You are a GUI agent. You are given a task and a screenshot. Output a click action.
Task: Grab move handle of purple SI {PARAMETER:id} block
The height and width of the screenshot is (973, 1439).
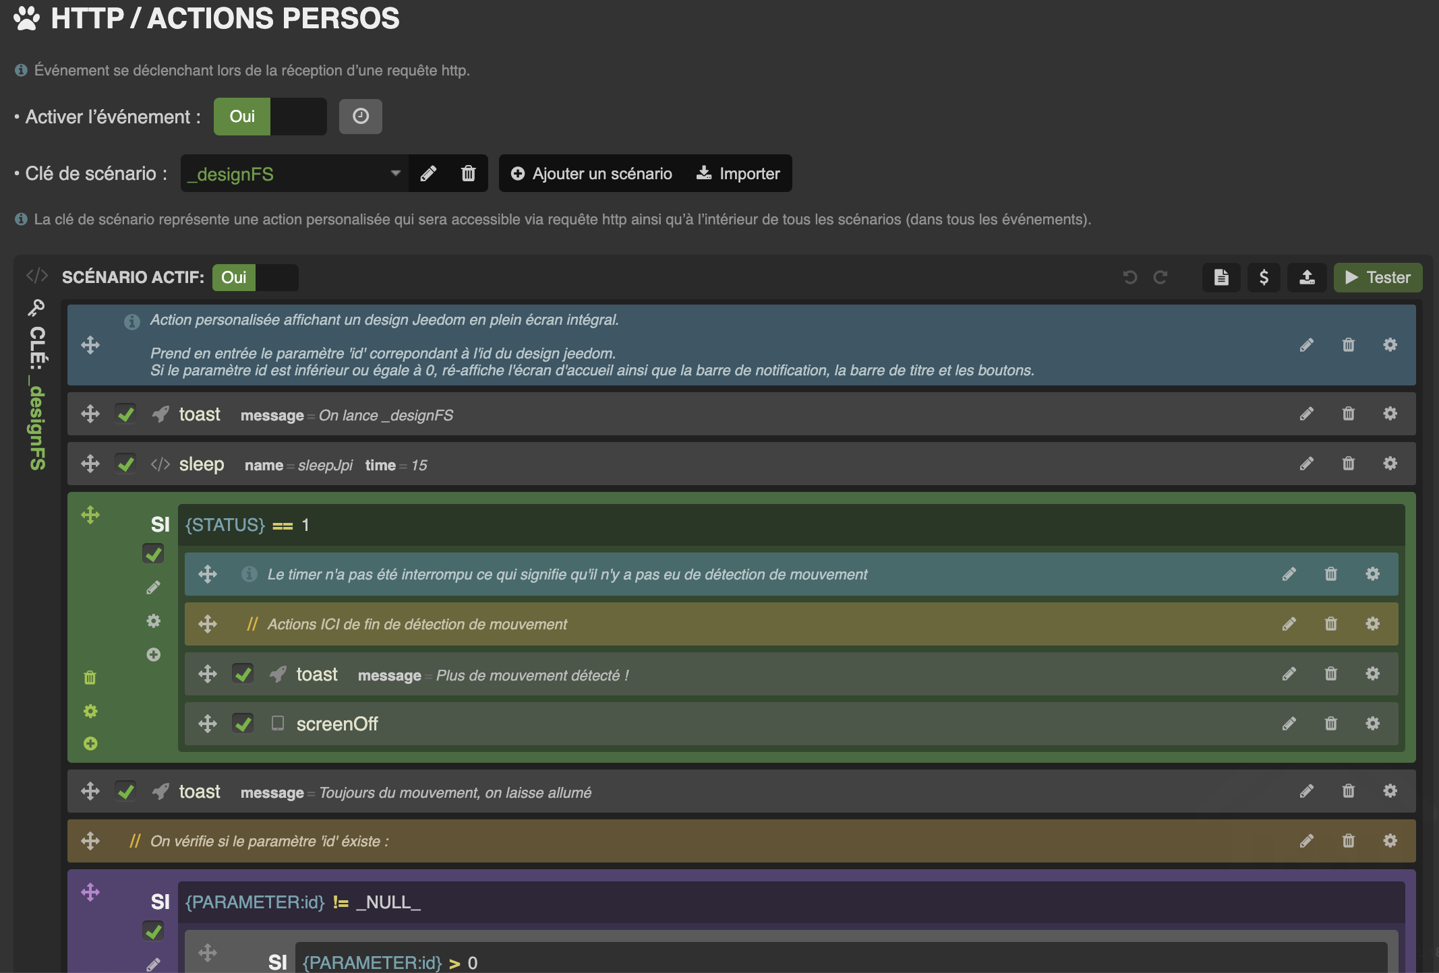pos(90,892)
